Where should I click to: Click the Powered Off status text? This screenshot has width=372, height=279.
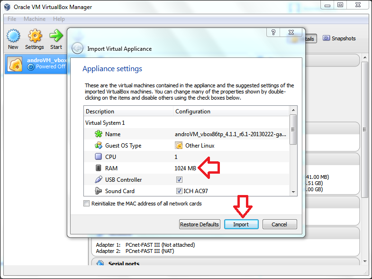point(51,67)
